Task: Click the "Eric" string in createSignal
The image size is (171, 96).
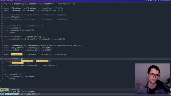Action: (58, 8)
